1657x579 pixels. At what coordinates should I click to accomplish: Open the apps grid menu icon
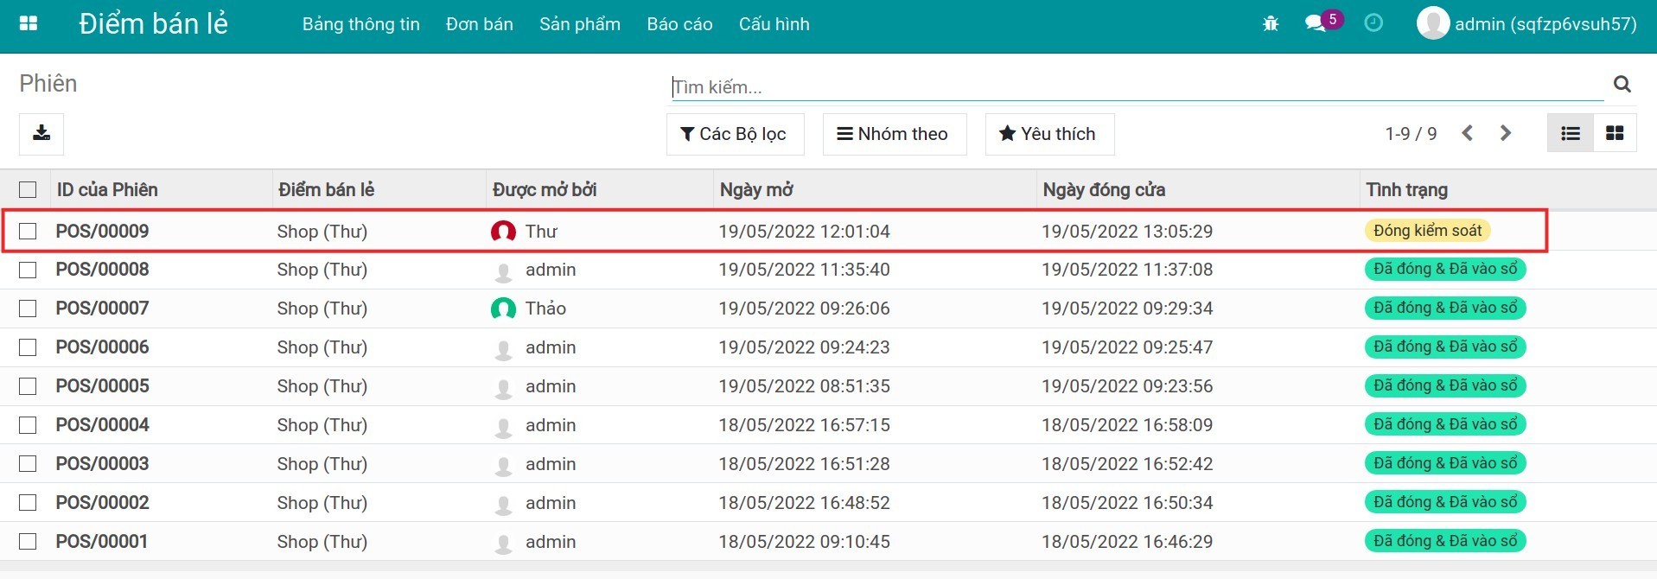[29, 23]
